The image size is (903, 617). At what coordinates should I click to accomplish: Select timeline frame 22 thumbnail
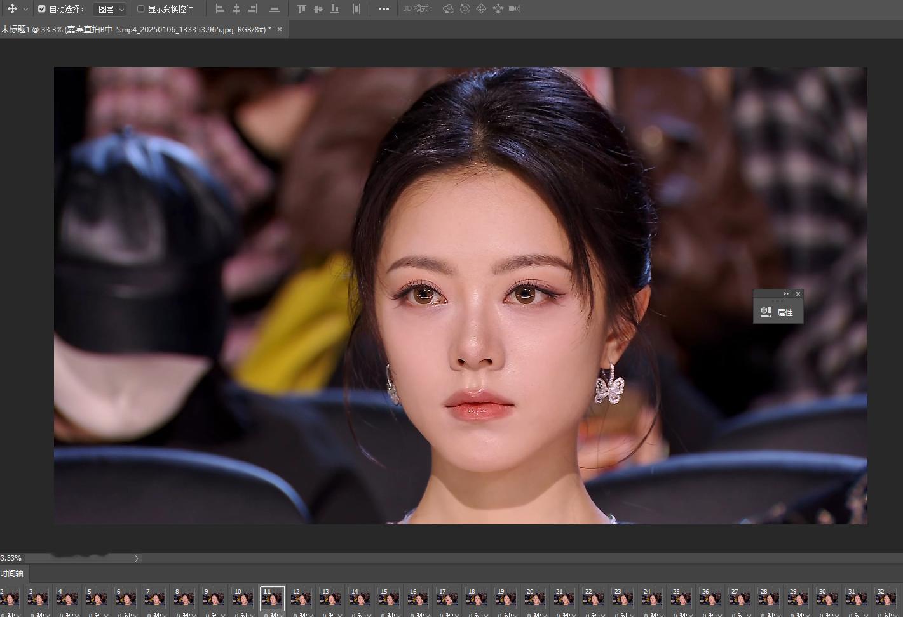click(594, 598)
